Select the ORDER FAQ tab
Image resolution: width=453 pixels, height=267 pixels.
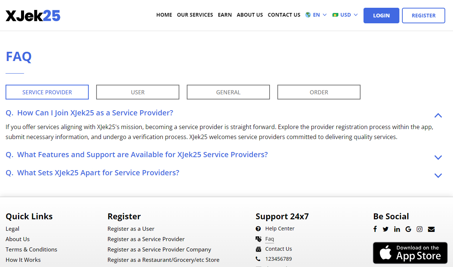point(319,92)
